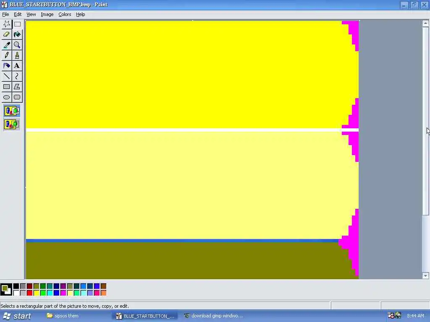This screenshot has width=430, height=322.
Task: Switch to BLUE_STARTBUTTON taskbar button
Action: (145, 316)
